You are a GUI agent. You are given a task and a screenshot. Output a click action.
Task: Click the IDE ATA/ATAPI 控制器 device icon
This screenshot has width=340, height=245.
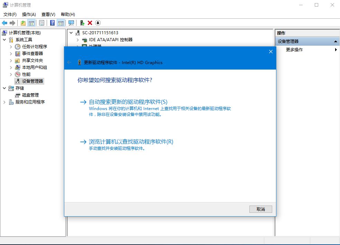tap(84, 40)
